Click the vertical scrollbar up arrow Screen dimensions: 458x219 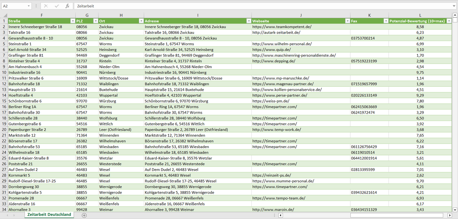click(455, 15)
